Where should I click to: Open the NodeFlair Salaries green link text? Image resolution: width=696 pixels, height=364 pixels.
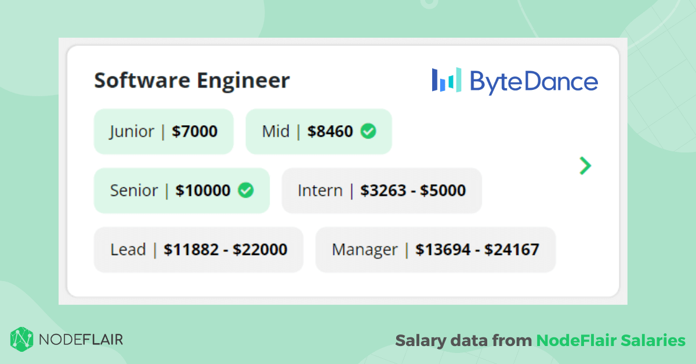611,340
